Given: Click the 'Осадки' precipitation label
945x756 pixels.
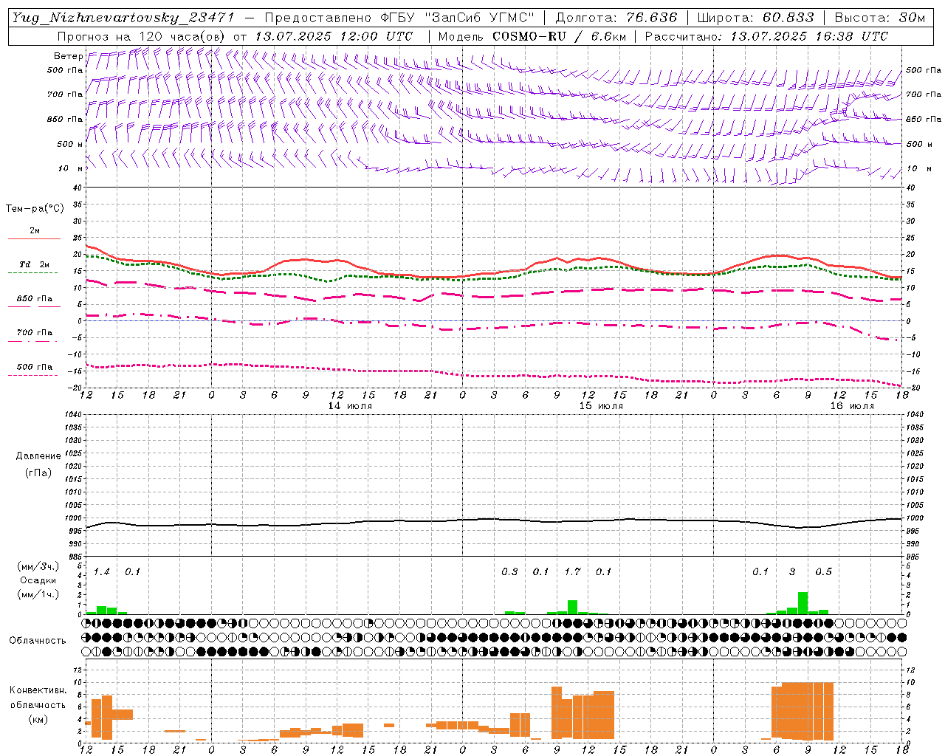Looking at the screenshot, I should pos(38,580).
